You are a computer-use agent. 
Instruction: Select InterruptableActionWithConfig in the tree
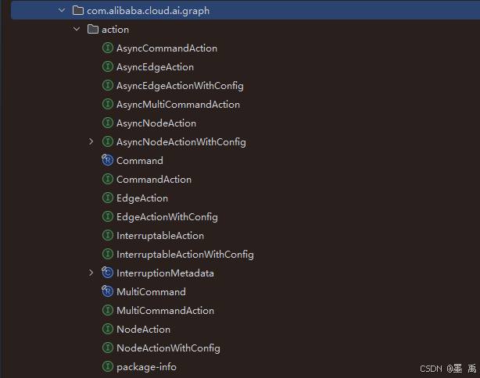pyautogui.click(x=185, y=255)
